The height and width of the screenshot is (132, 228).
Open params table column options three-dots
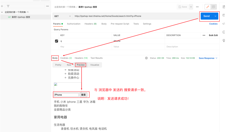[x=204, y=35]
